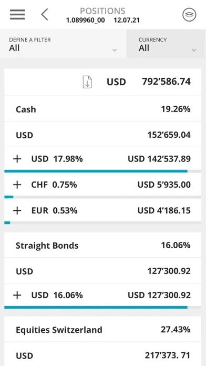Tap total USD 792'586.74 amount

[x=166, y=82]
